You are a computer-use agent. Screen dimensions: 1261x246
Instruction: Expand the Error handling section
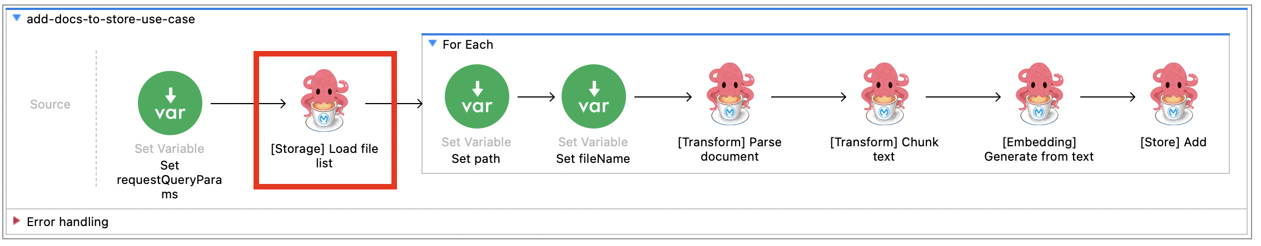(16, 221)
